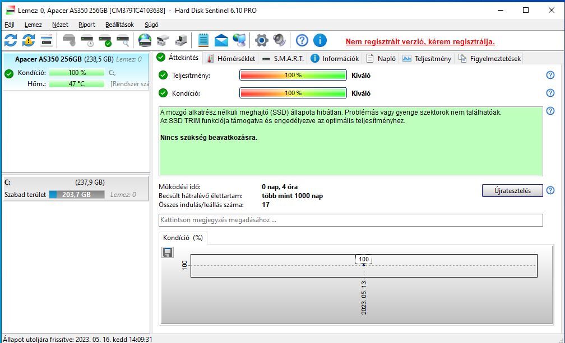Click the power-on count value '17'

click(266, 205)
